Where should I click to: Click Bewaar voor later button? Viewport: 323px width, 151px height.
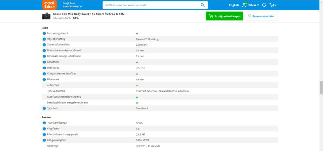click(261, 16)
